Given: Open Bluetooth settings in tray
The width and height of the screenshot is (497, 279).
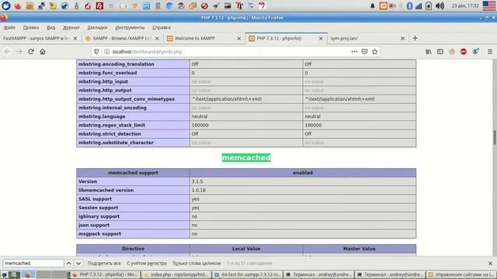Looking at the screenshot, I should (x=409, y=5).
